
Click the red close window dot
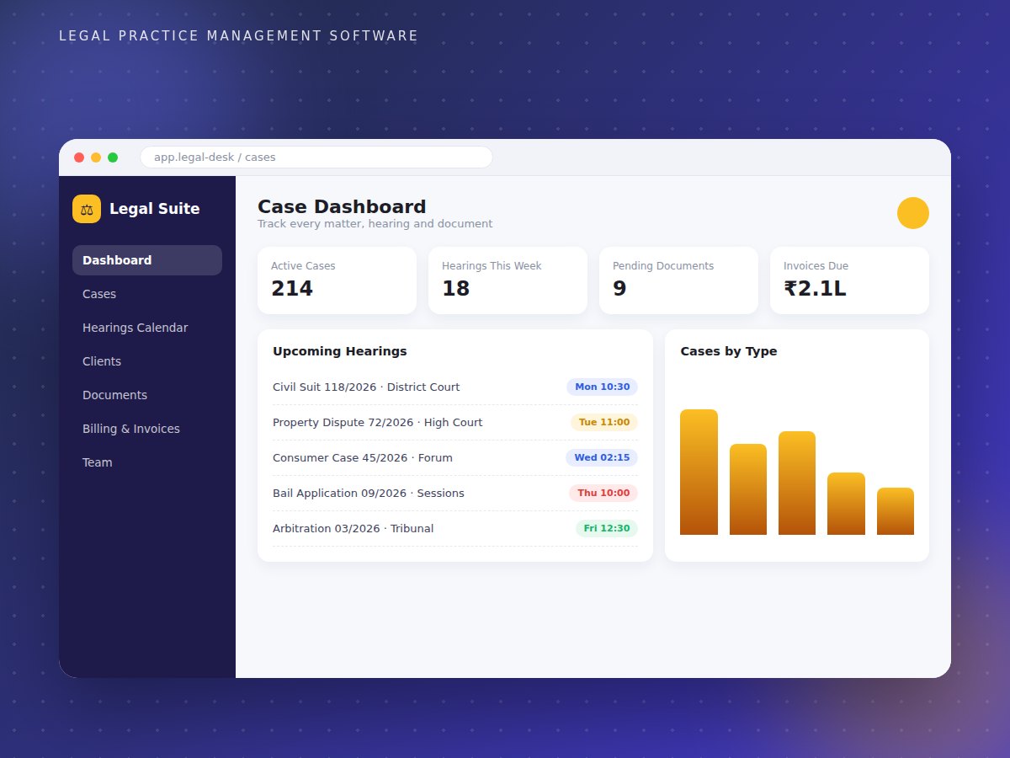(79, 157)
